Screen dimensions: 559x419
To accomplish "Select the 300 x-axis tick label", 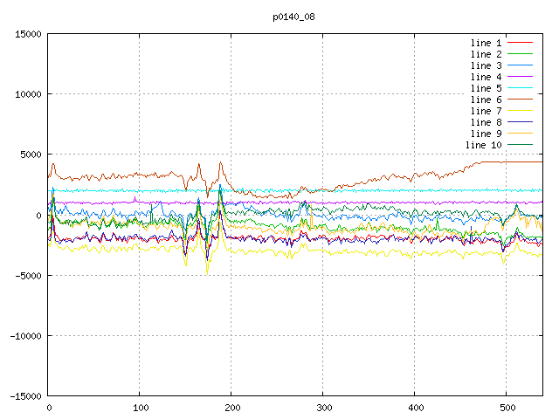I will coord(322,408).
